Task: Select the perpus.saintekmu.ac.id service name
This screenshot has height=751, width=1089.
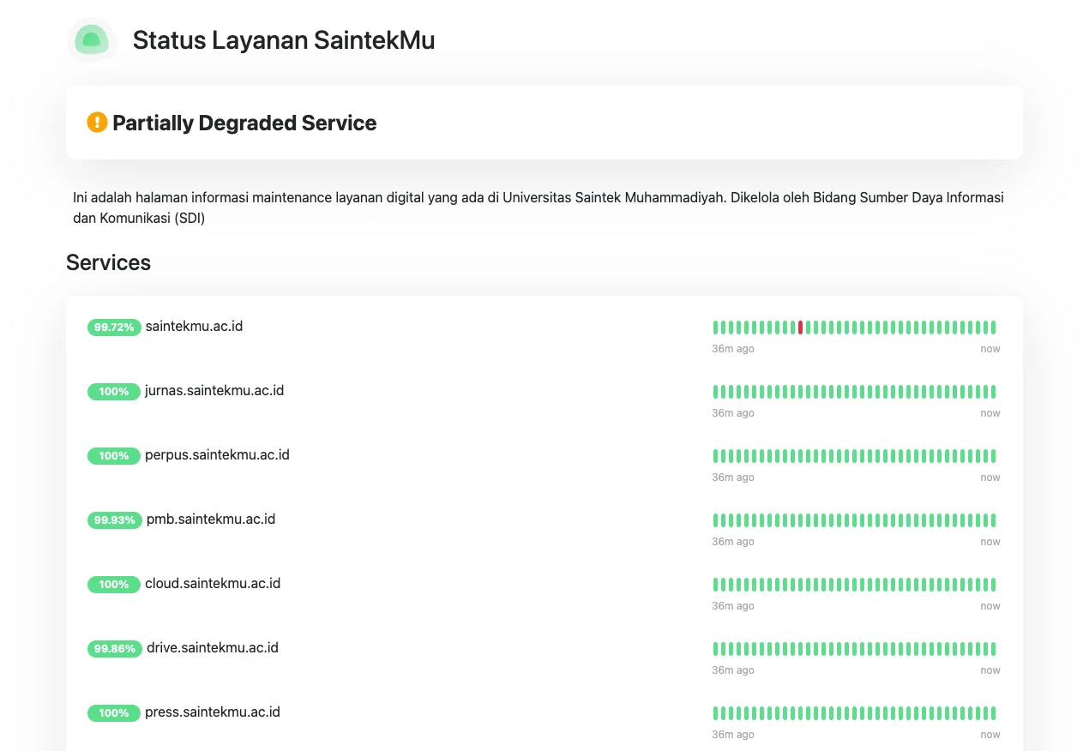Action: [217, 455]
